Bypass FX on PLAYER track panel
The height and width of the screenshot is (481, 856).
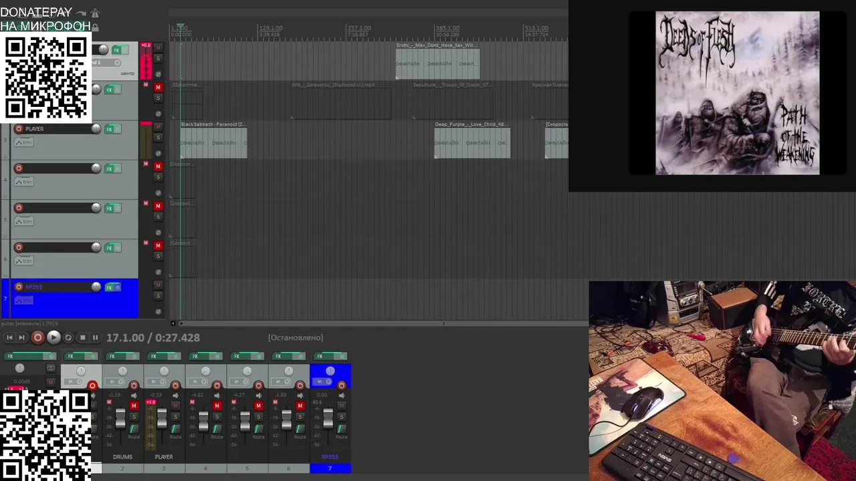[x=118, y=130]
